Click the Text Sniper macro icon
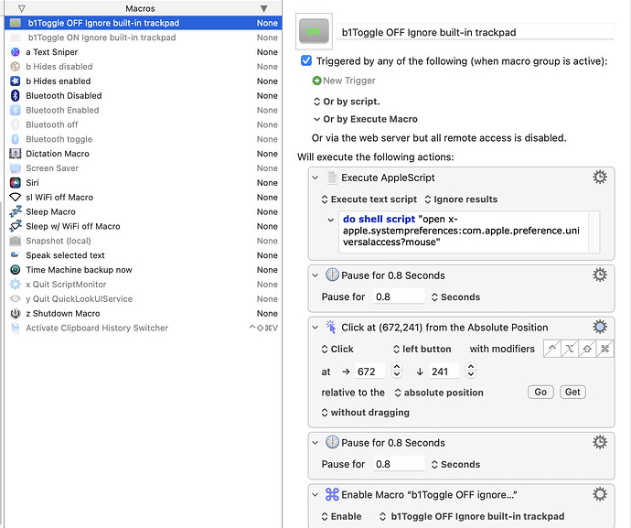631x528 pixels. pos(16,52)
